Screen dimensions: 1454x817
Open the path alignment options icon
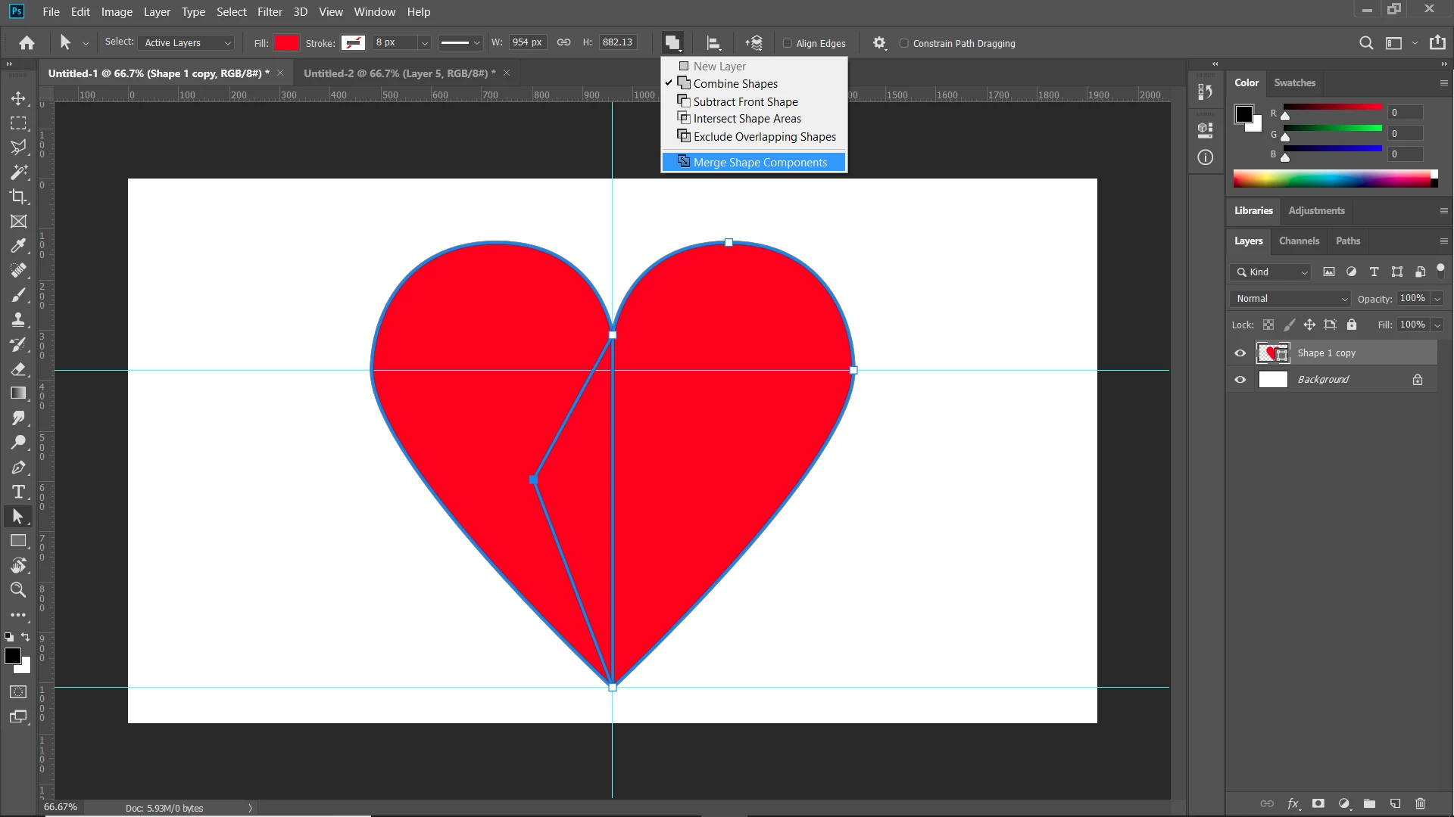click(x=713, y=43)
